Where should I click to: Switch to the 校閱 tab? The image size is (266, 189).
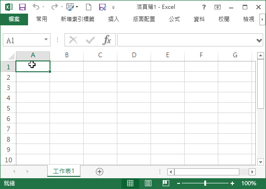point(224,19)
